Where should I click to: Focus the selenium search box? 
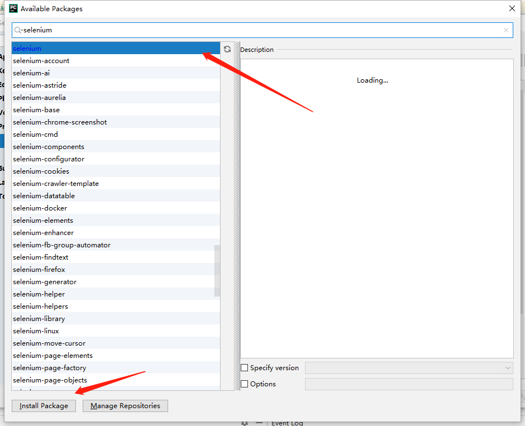pyautogui.click(x=262, y=30)
